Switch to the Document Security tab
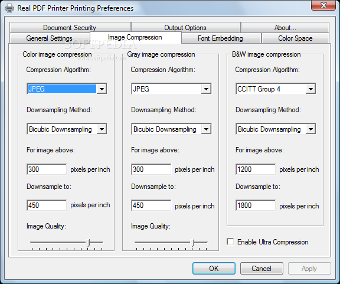The image size is (340, 284). point(70,28)
